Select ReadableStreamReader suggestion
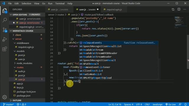The height and width of the screenshot is (106, 189). pos(119,57)
